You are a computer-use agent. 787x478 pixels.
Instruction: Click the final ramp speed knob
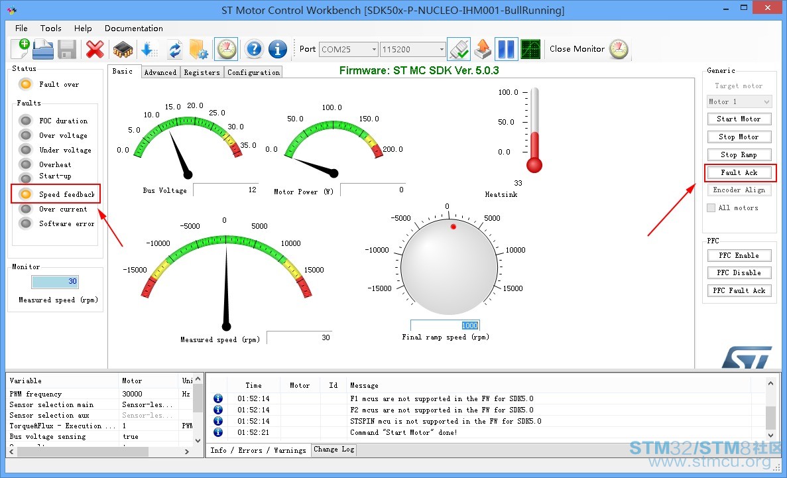[x=449, y=266]
